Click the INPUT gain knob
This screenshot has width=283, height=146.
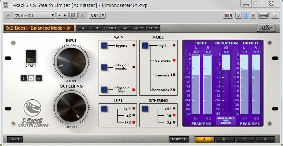pyautogui.click(x=71, y=62)
